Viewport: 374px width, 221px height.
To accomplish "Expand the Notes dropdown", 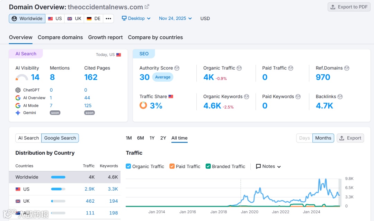I will (268, 166).
